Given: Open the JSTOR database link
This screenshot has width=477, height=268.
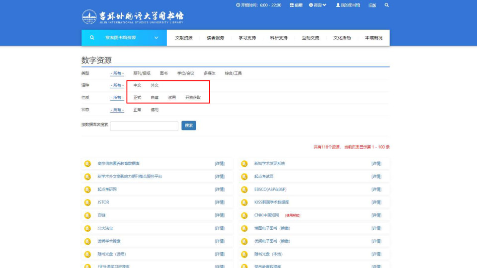Looking at the screenshot, I should 103,202.
